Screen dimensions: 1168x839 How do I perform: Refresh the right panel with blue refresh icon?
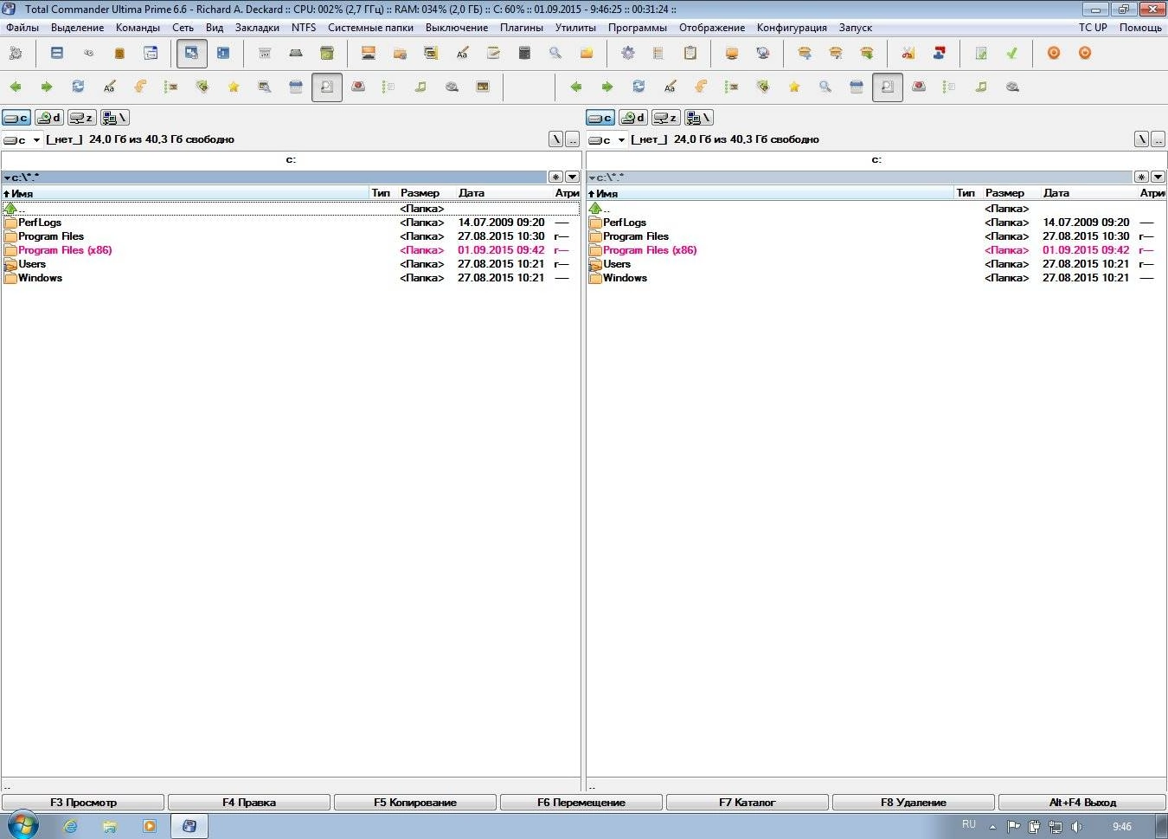pyautogui.click(x=639, y=87)
